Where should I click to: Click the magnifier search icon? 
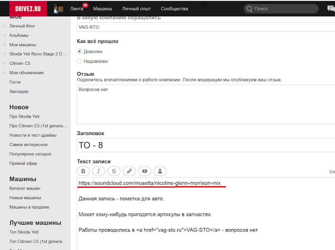click(x=249, y=9)
